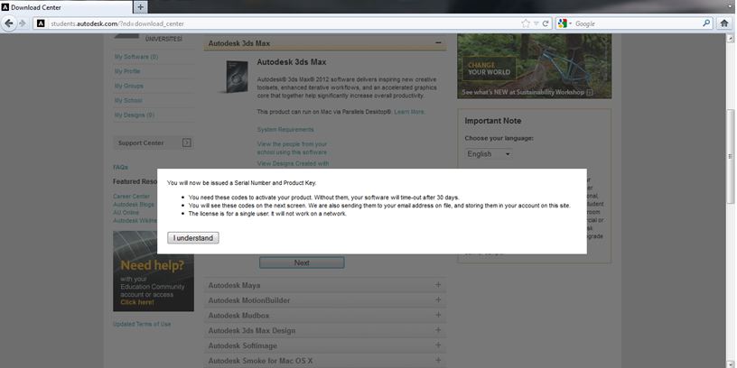This screenshot has width=737, height=368.
Task: Open the My Profile link
Action: [x=127, y=71]
